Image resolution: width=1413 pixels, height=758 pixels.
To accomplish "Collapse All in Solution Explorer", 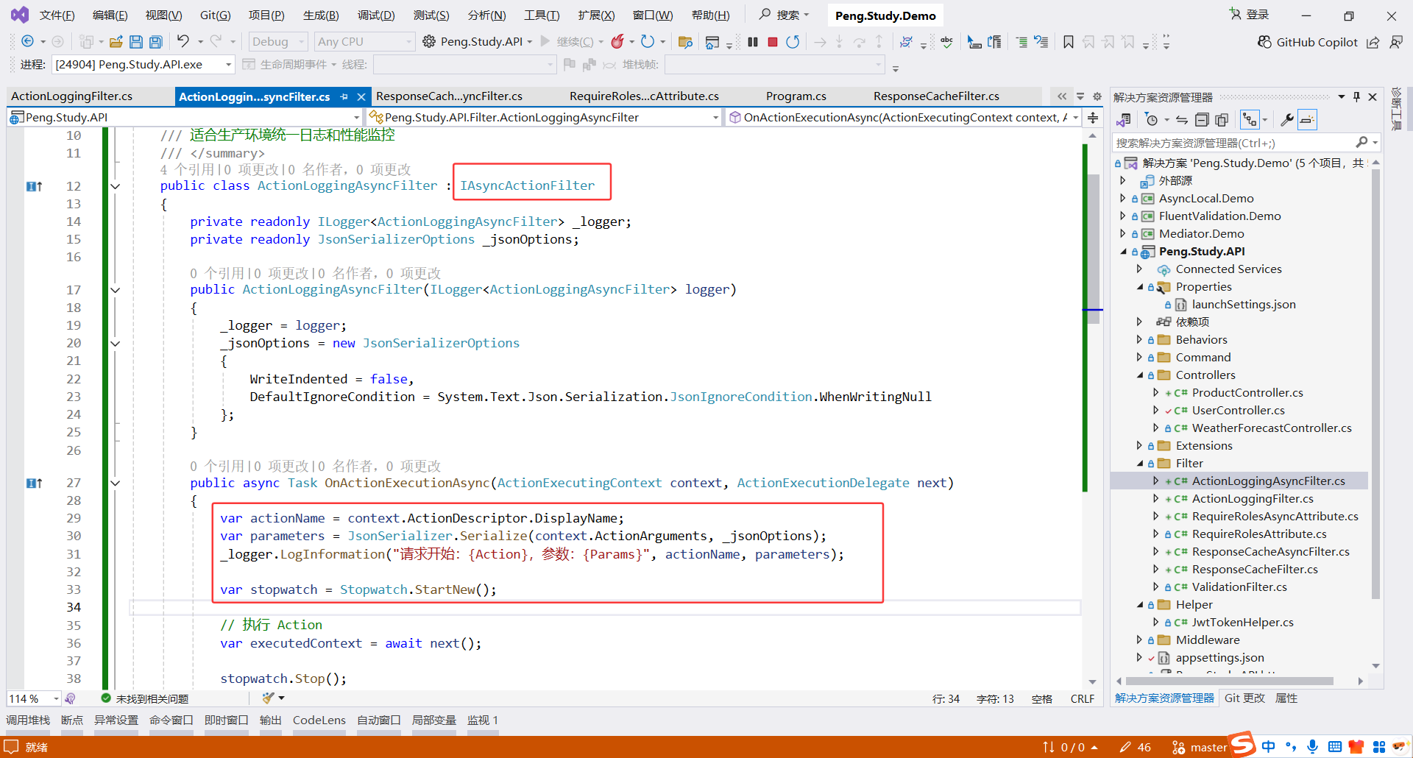I will 1202,119.
